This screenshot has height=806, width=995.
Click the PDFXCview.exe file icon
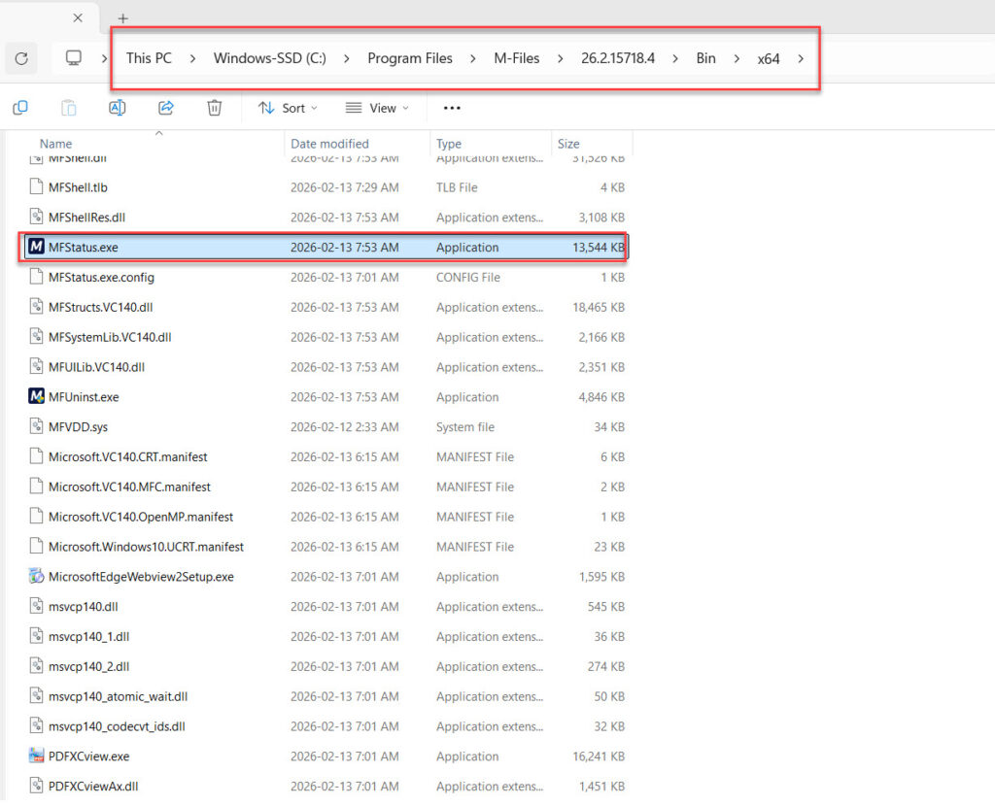(x=37, y=756)
